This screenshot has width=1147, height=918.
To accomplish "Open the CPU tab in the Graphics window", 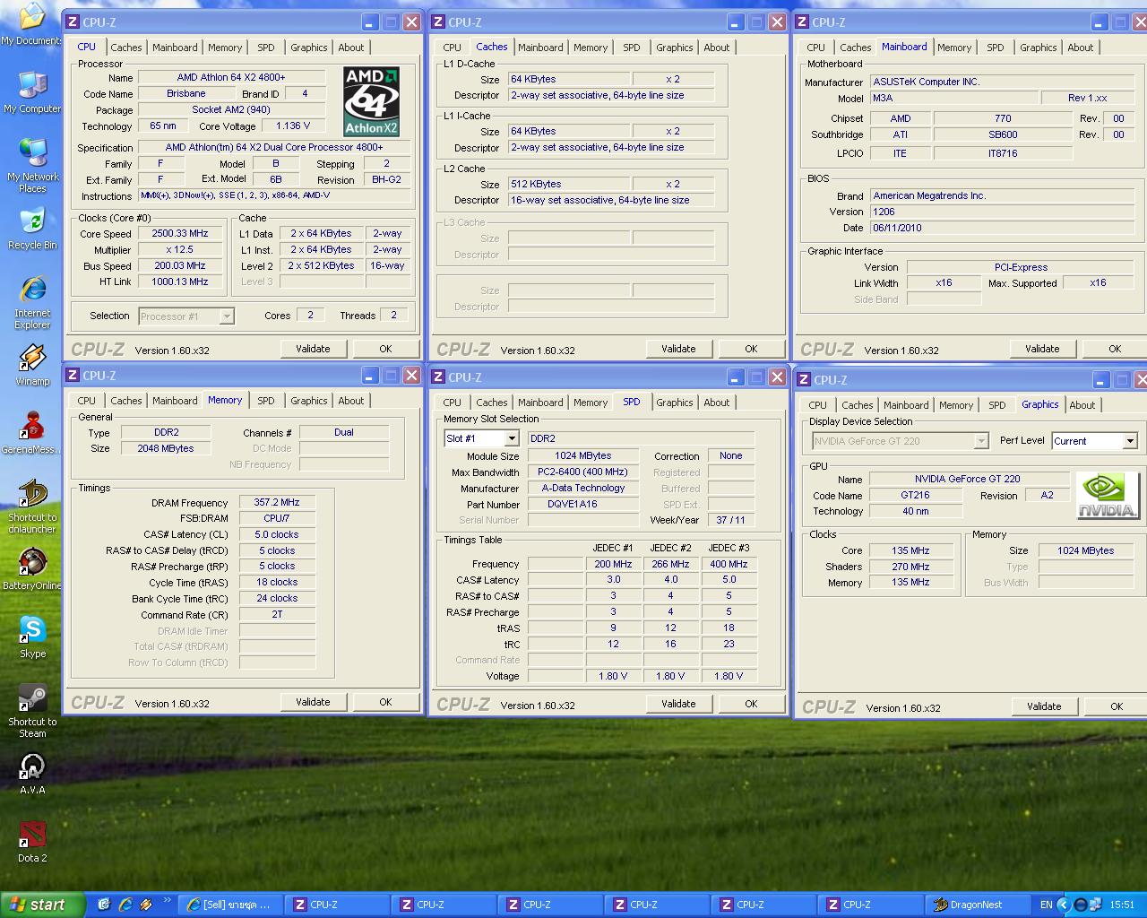I will point(818,405).
